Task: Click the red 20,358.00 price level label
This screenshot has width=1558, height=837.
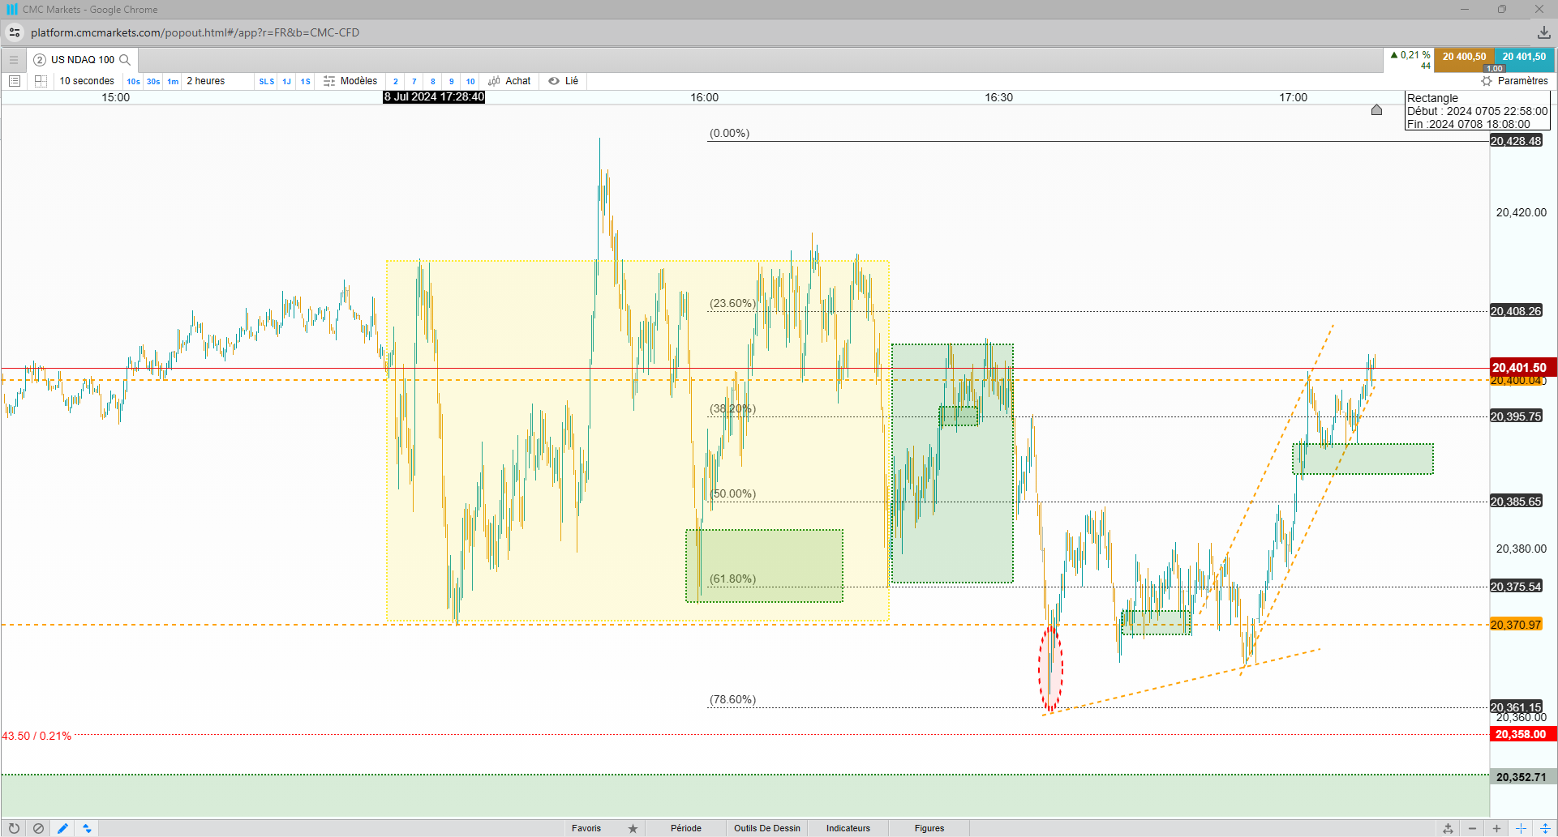Action: (x=1523, y=735)
